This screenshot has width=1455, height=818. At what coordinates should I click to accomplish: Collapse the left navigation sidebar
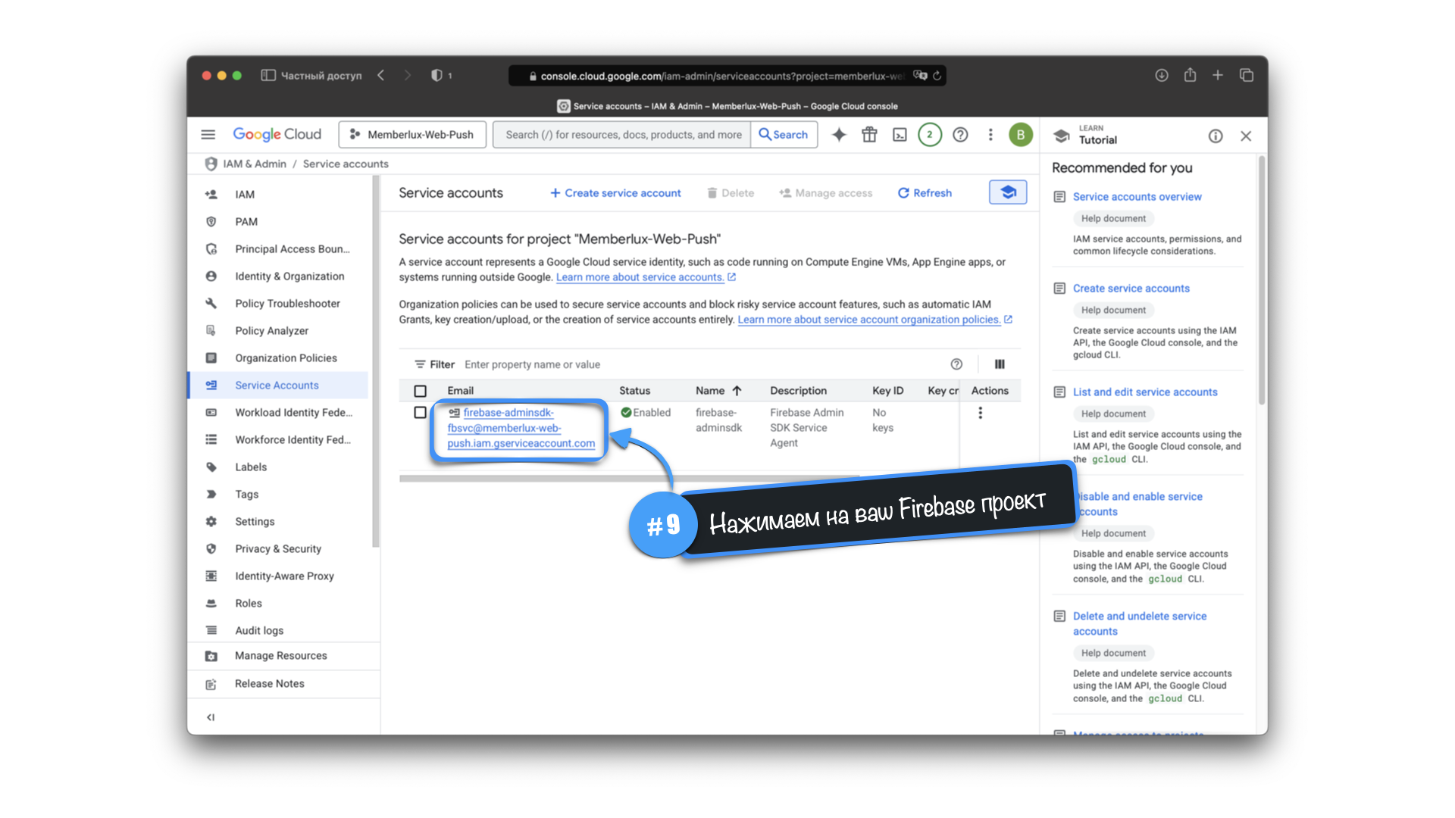point(211,717)
